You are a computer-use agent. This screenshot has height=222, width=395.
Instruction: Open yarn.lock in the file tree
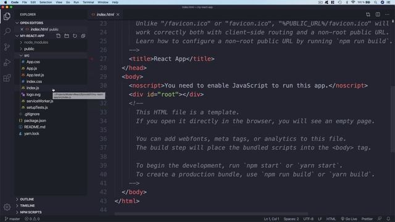pyautogui.click(x=31, y=134)
